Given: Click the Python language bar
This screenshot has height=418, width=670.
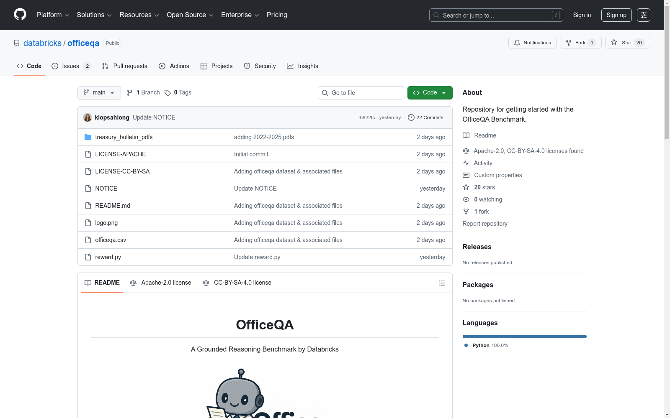Looking at the screenshot, I should coord(525,336).
